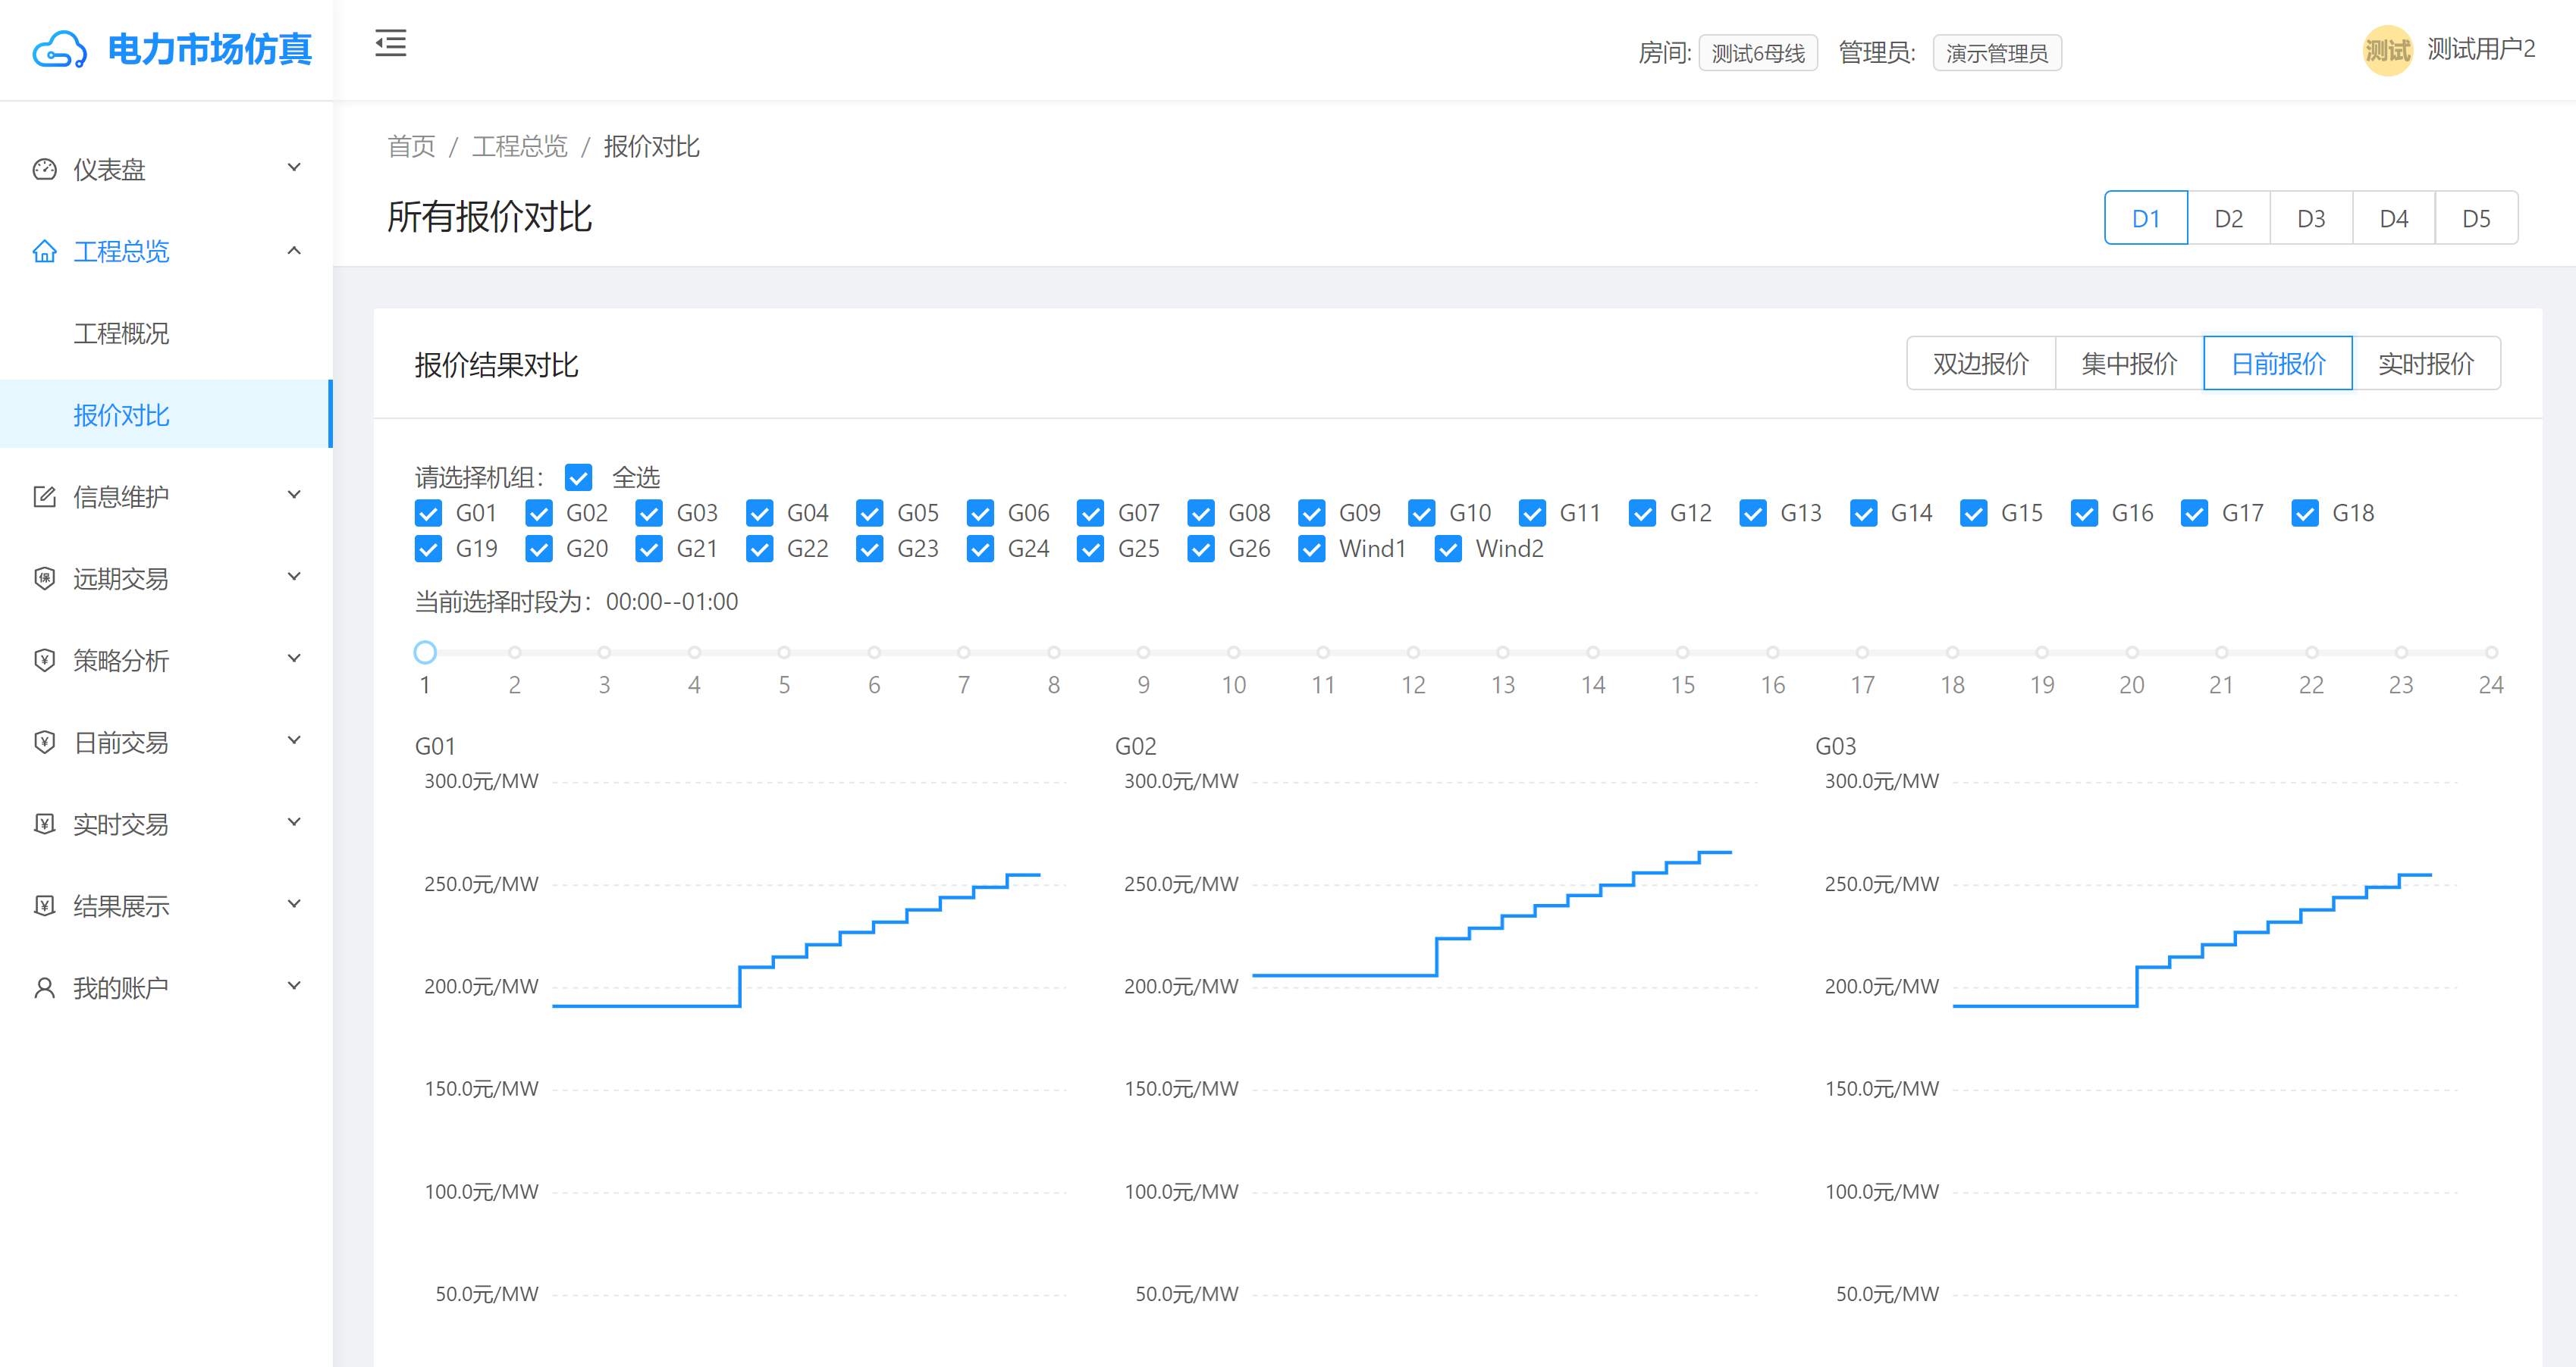Select the 报价对比 submenu item
This screenshot has width=2576, height=1367.
click(x=166, y=414)
